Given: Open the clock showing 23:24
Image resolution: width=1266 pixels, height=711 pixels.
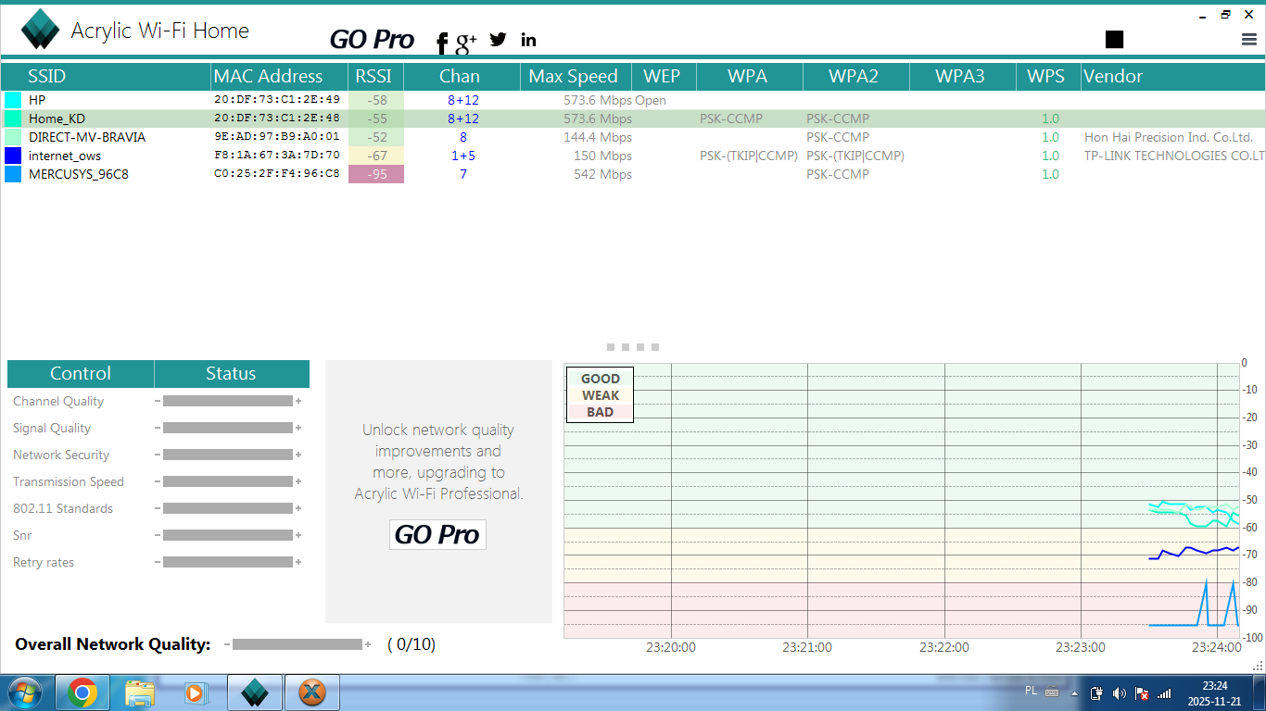Looking at the screenshot, I should click(x=1215, y=693).
